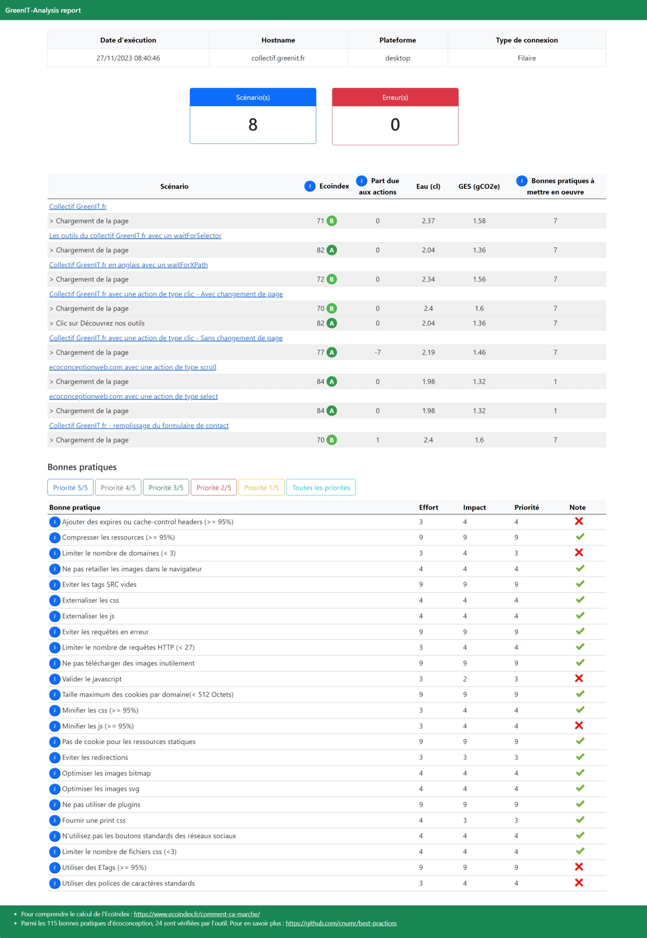
Task: Open info icon for Limiter le nombre de domaines
Action: (x=54, y=554)
